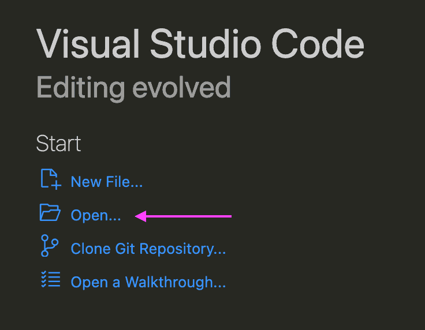
Task: Click the word Walkthrough in last link
Action: pyautogui.click(x=176, y=282)
